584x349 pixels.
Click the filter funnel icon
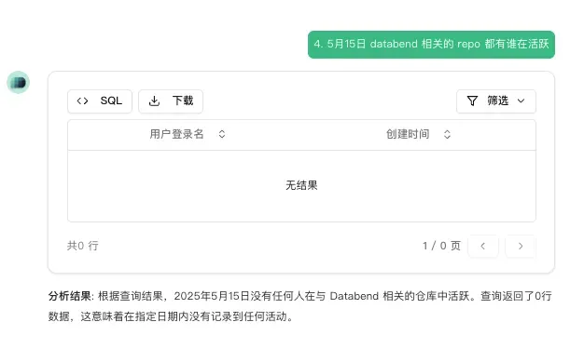[x=472, y=101]
